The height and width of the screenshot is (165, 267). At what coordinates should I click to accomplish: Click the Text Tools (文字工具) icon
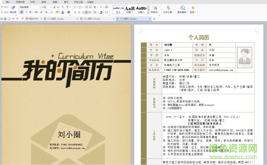[168, 8]
